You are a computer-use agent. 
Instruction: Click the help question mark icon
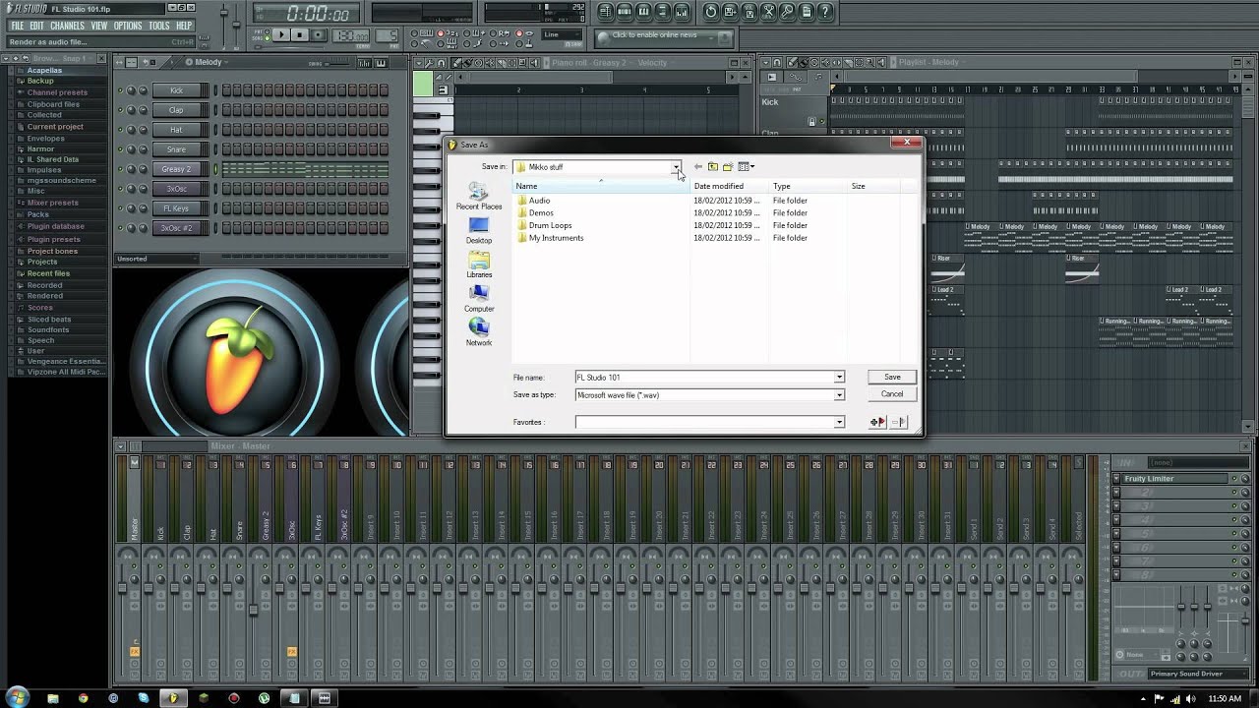point(826,12)
